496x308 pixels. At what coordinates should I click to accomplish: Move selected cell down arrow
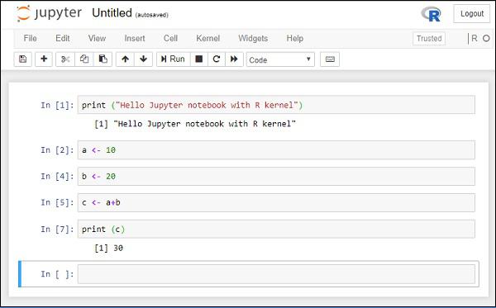click(143, 59)
